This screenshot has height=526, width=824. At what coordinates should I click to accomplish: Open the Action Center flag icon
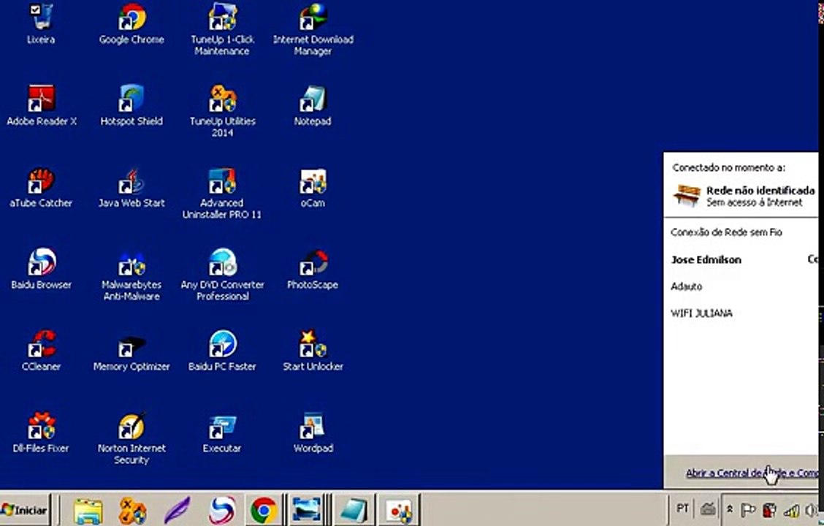point(747,509)
